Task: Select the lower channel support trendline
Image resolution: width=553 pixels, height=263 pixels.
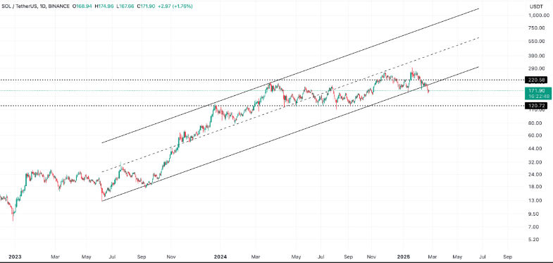Action: click(x=290, y=133)
